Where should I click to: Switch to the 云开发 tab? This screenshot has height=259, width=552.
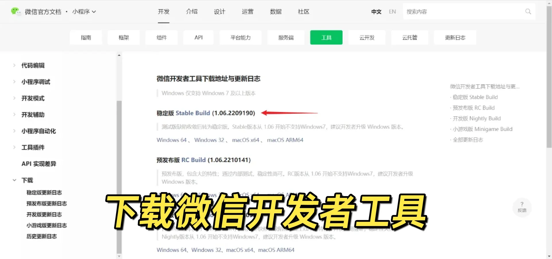point(367,38)
